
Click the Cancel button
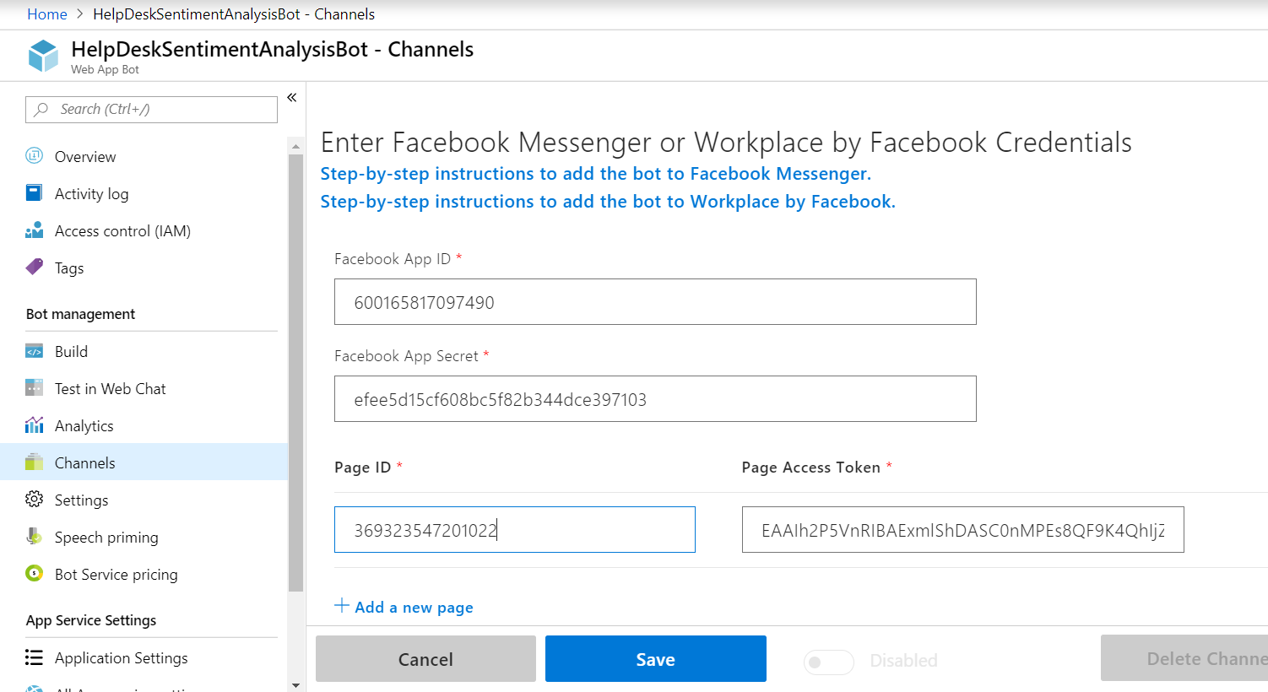[425, 658]
